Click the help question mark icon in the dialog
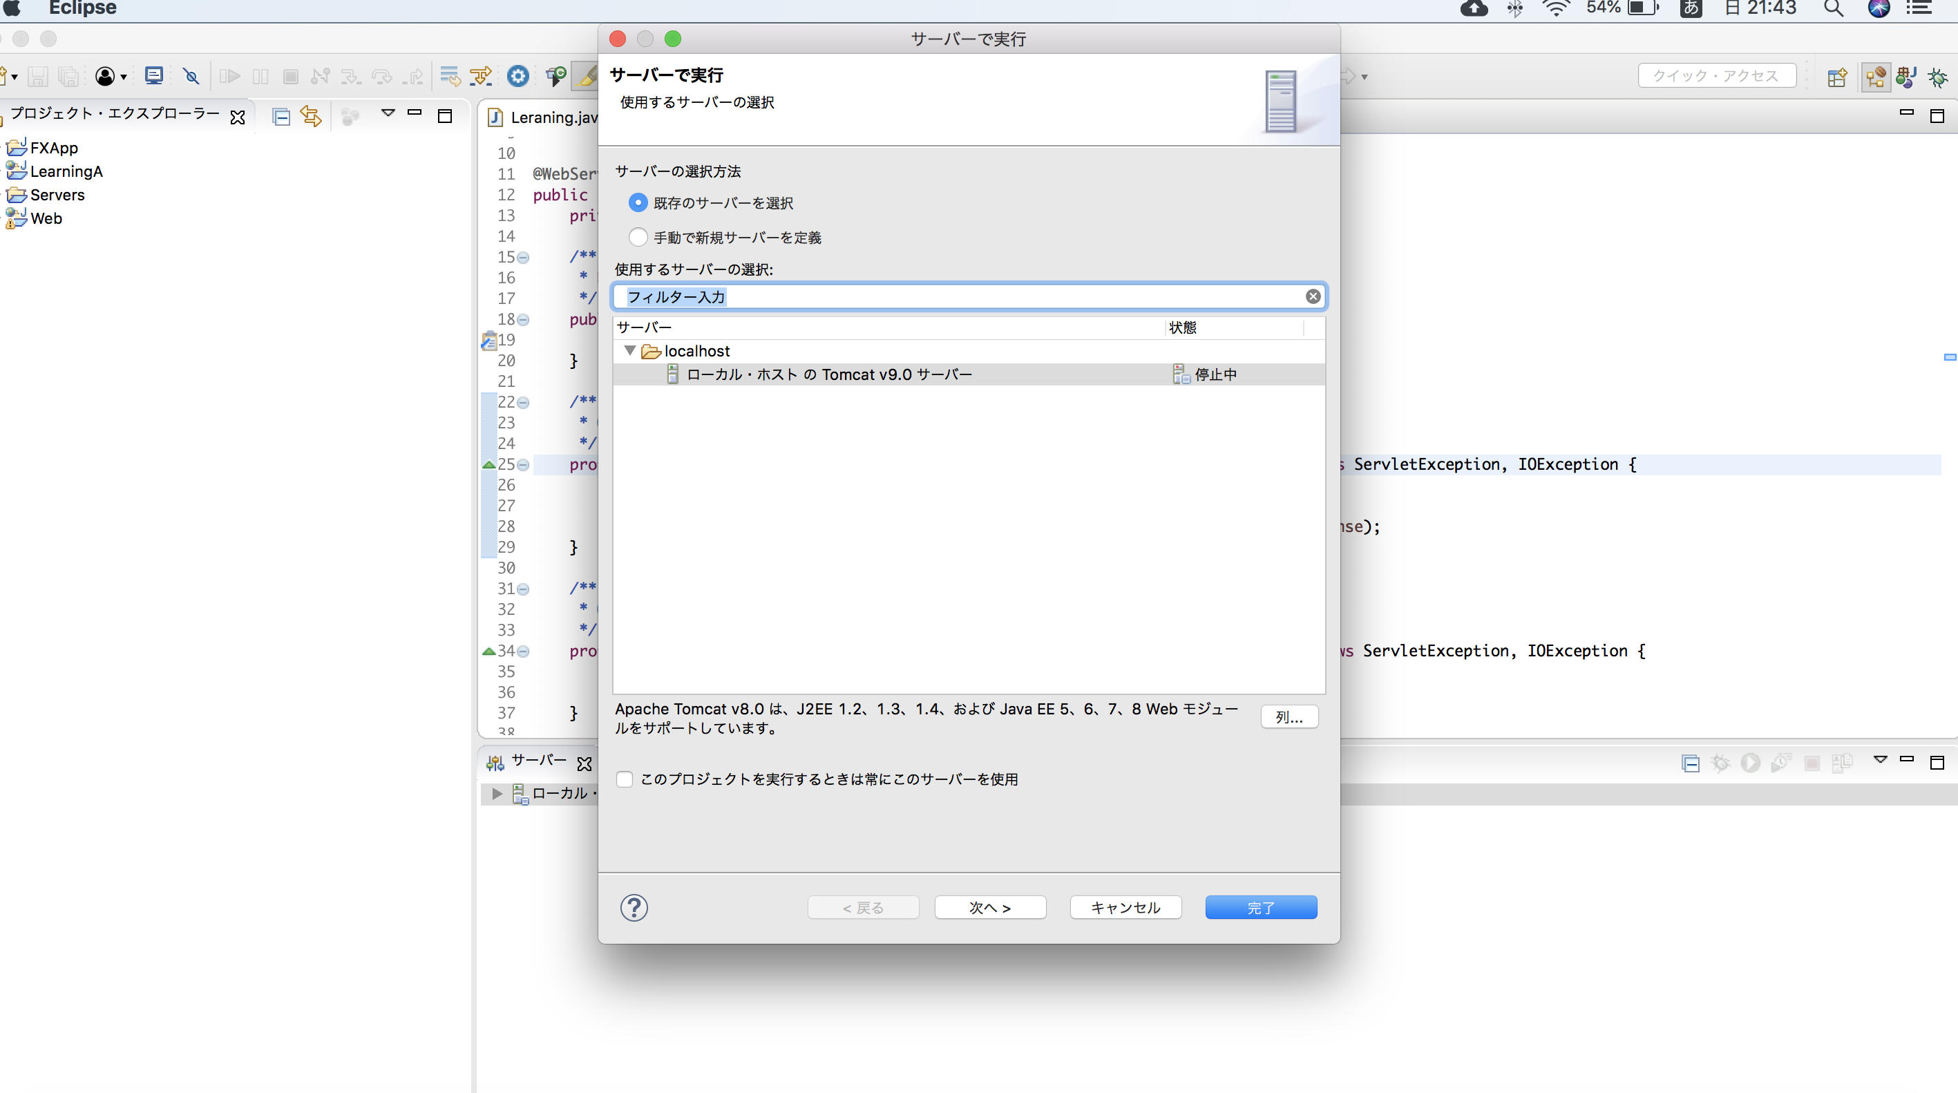This screenshot has height=1093, width=1958. (634, 906)
